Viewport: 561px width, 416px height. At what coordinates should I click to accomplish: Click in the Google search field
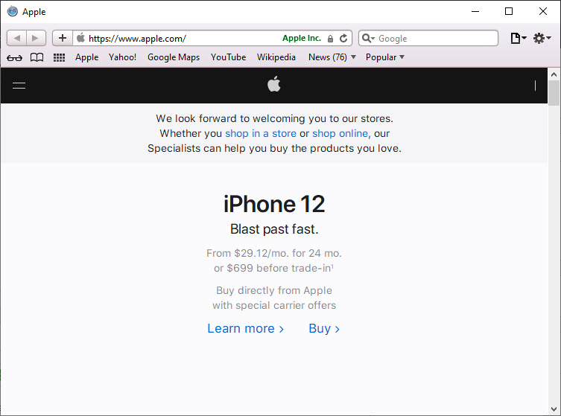click(436, 38)
